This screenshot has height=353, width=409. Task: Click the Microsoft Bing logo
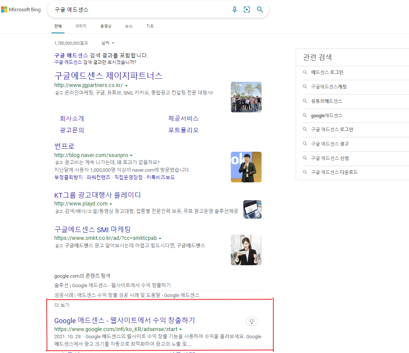[x=21, y=9]
